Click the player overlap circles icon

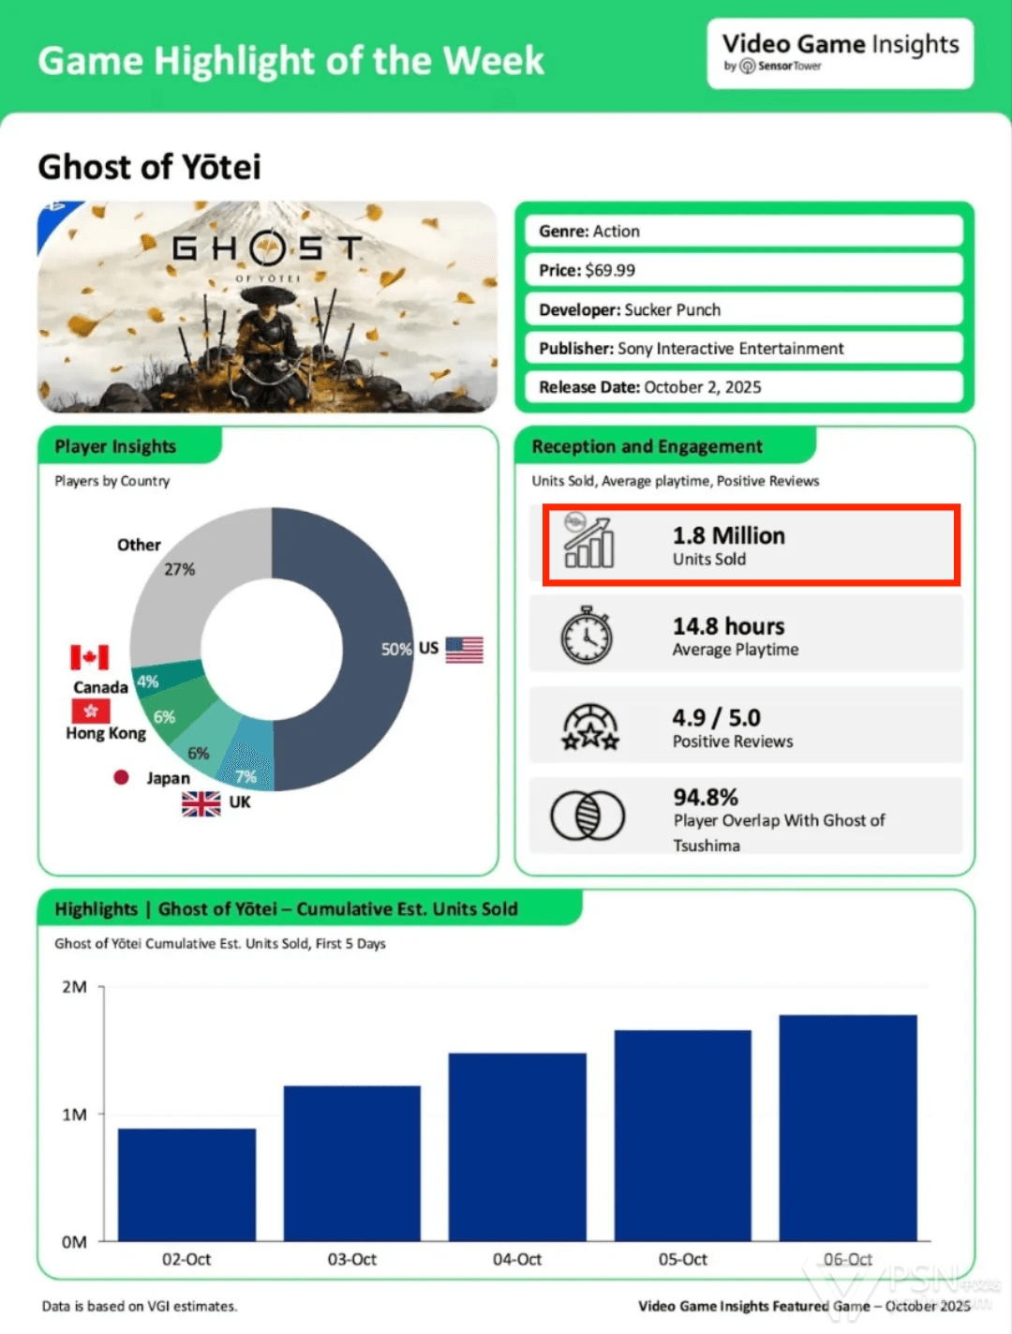point(588,815)
